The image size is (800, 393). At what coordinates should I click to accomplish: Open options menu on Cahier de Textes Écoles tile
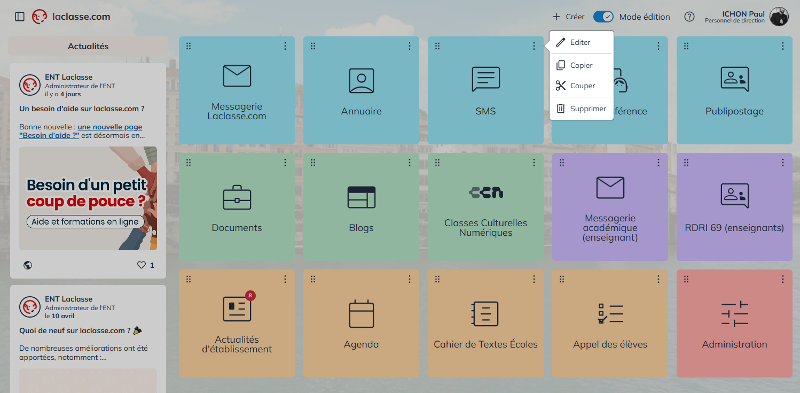click(x=534, y=279)
